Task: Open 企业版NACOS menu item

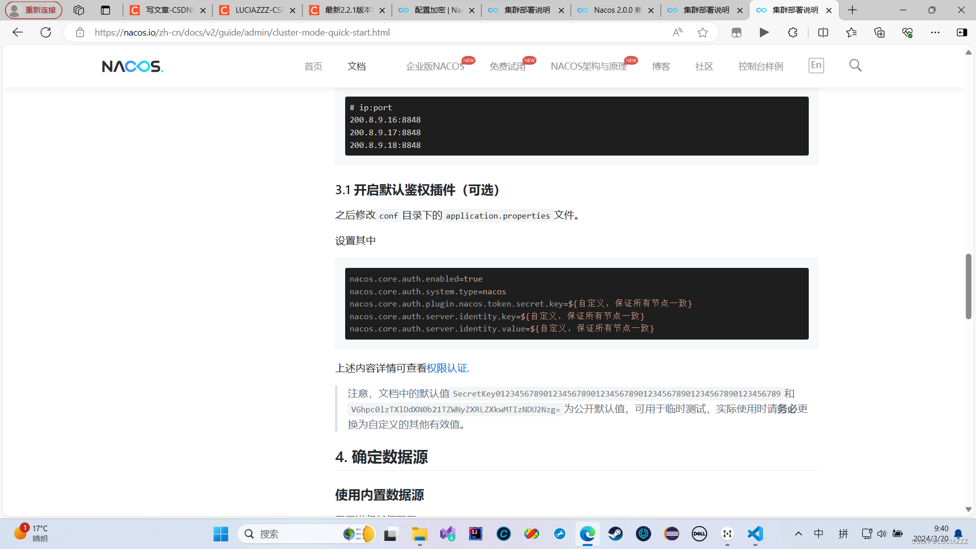Action: pyautogui.click(x=435, y=67)
